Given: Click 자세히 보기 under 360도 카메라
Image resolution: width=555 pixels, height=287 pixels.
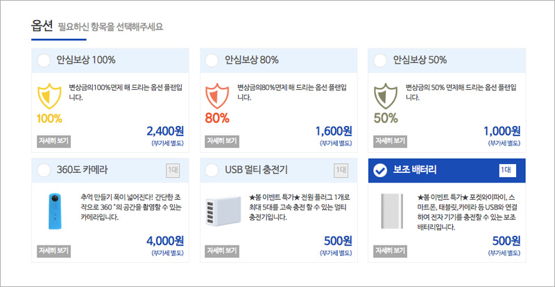Looking at the screenshot, I should tap(54, 251).
